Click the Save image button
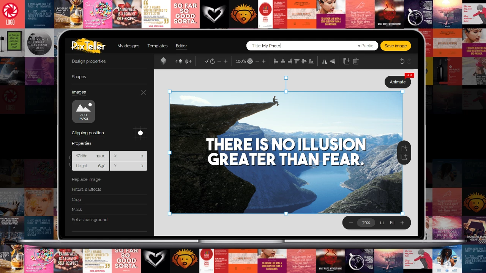 tap(396, 46)
